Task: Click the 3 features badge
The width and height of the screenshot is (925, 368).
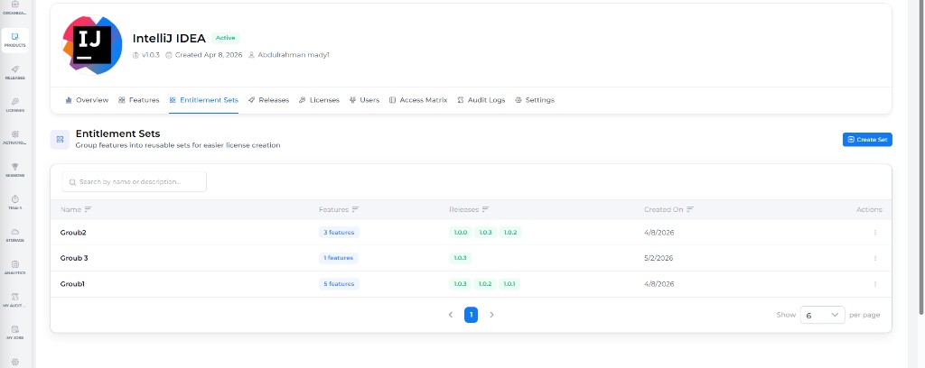Action: tap(339, 233)
